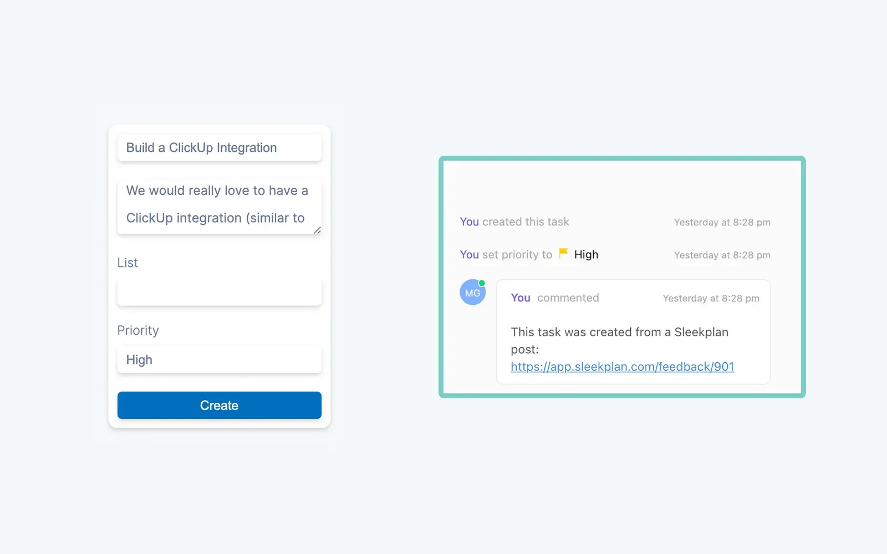Click the 'created this task' timestamp
The height and width of the screenshot is (554, 887).
click(722, 222)
